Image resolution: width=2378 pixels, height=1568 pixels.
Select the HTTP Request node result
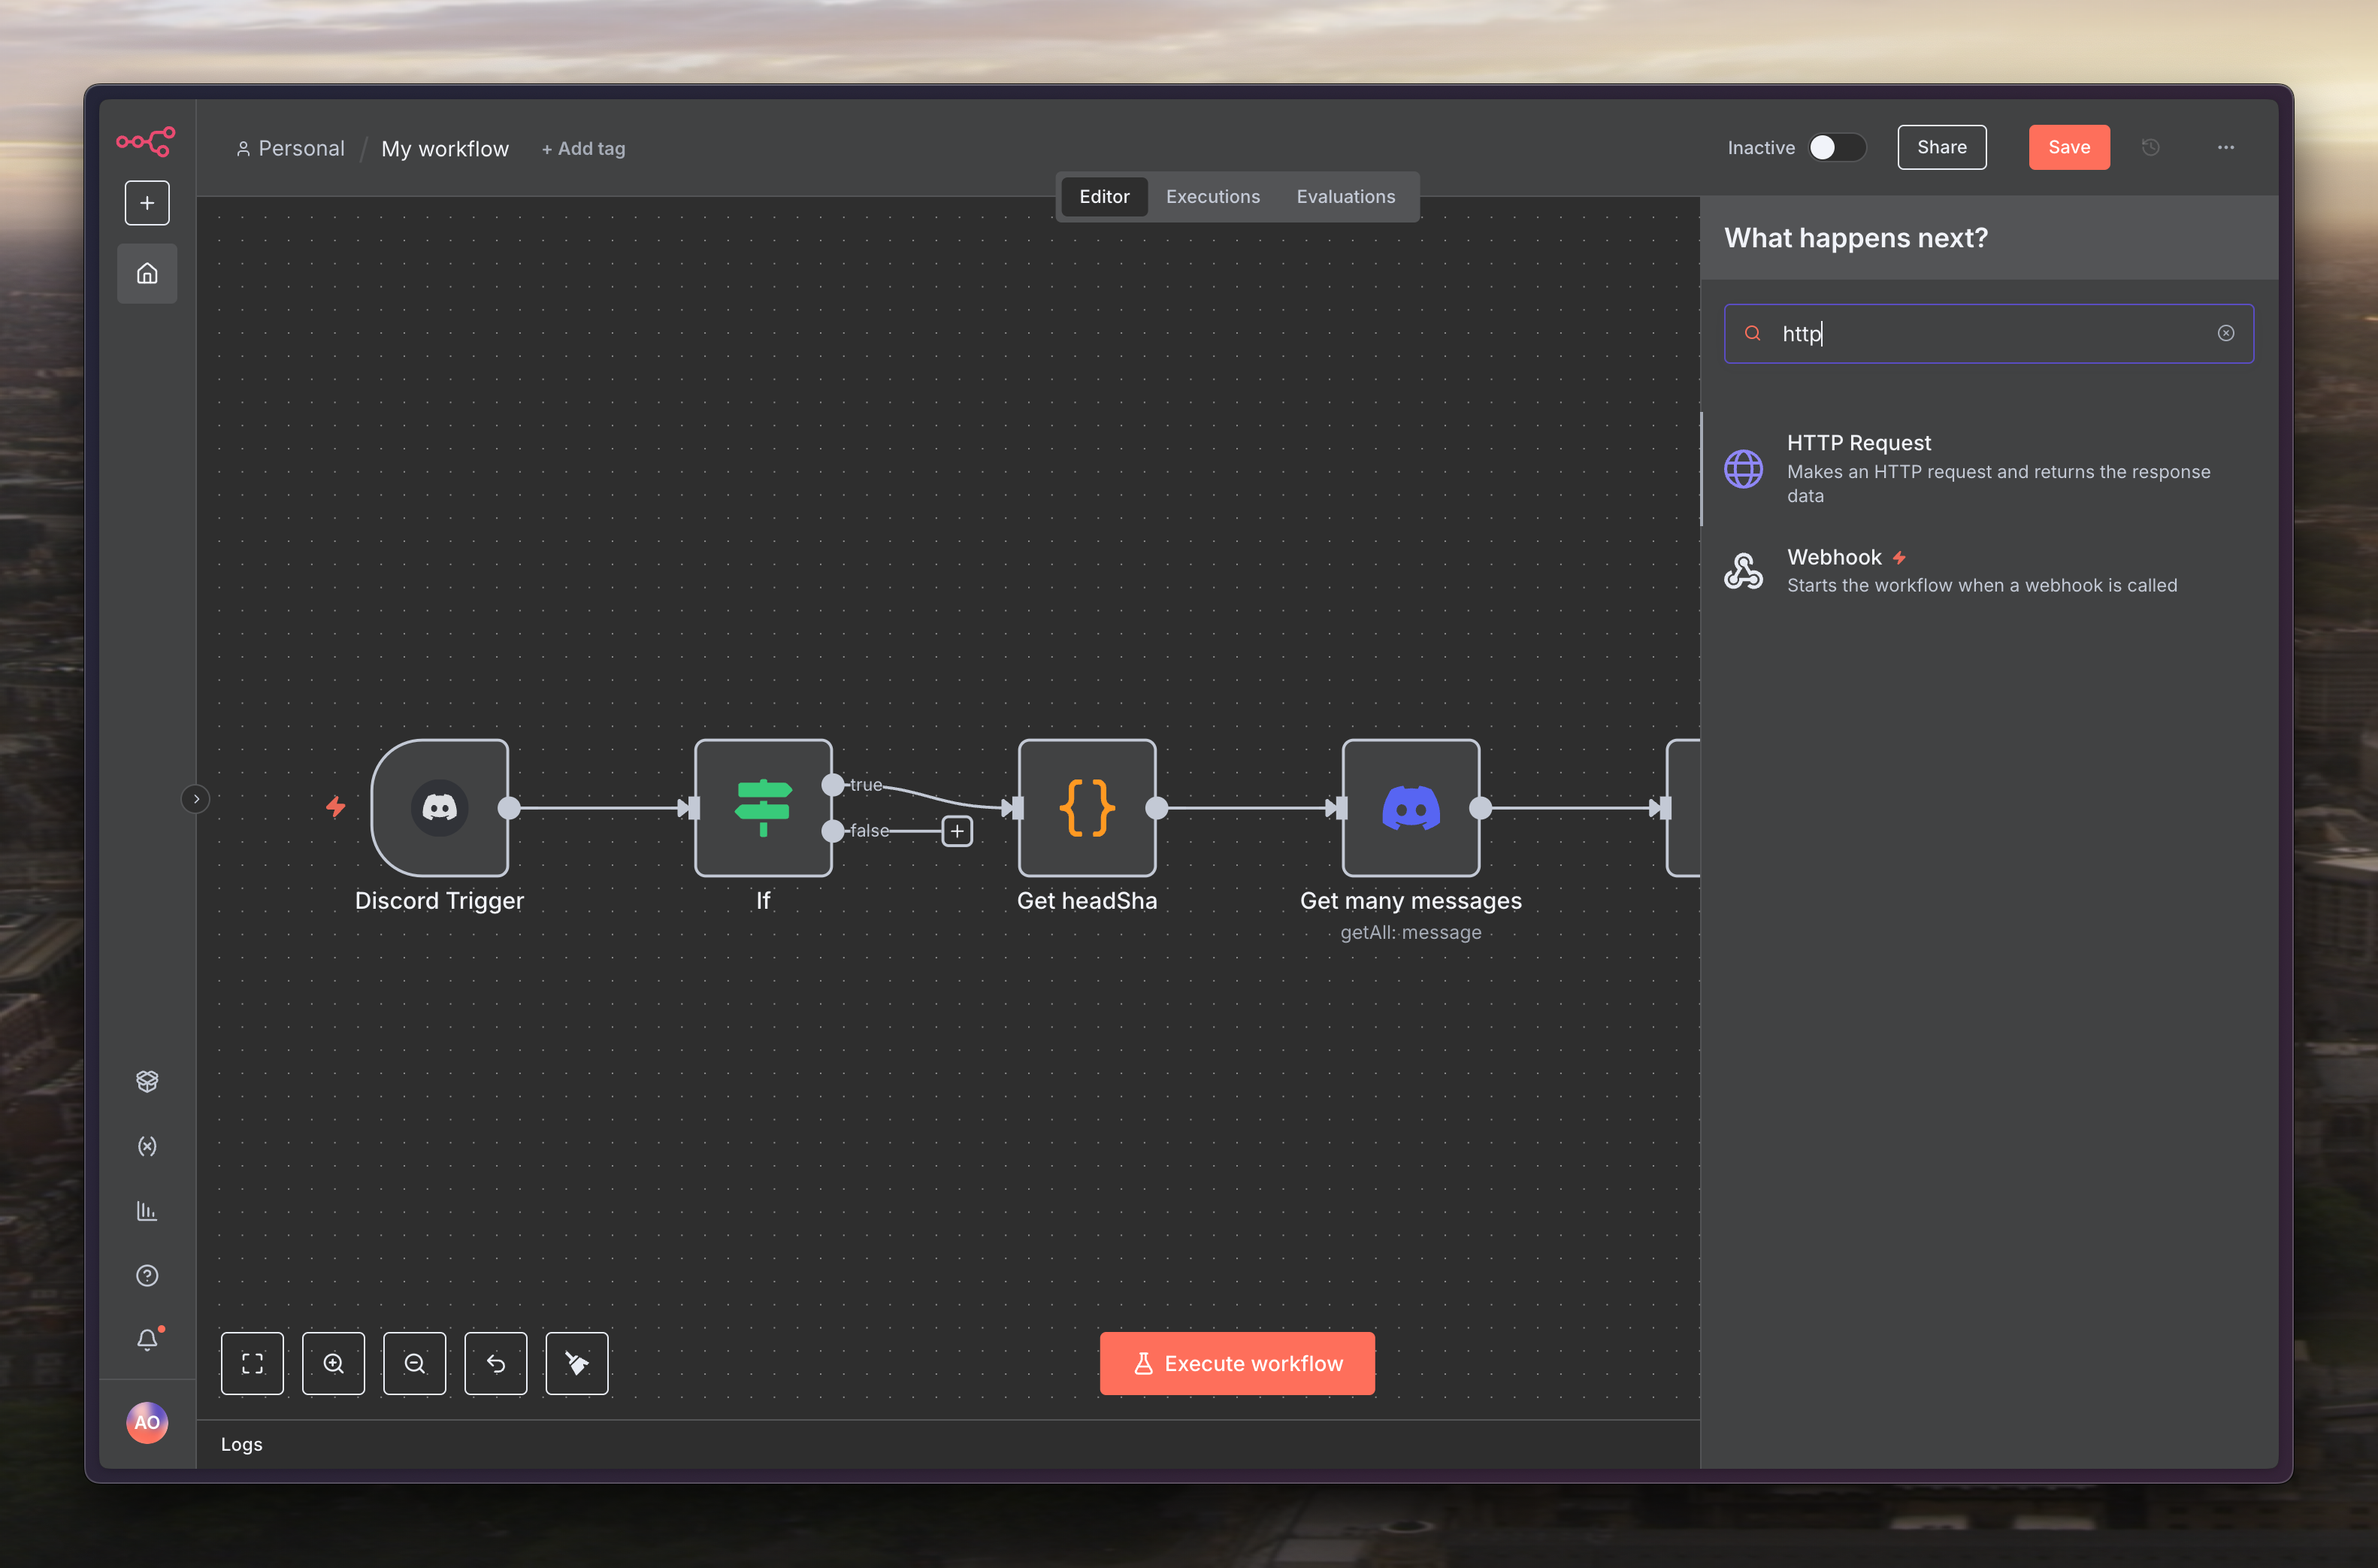1989,468
